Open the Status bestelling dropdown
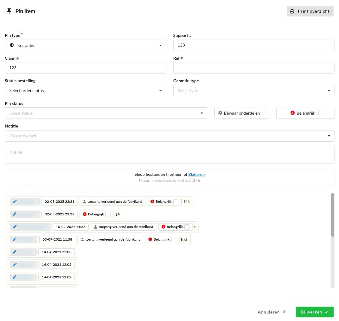 pos(85,91)
